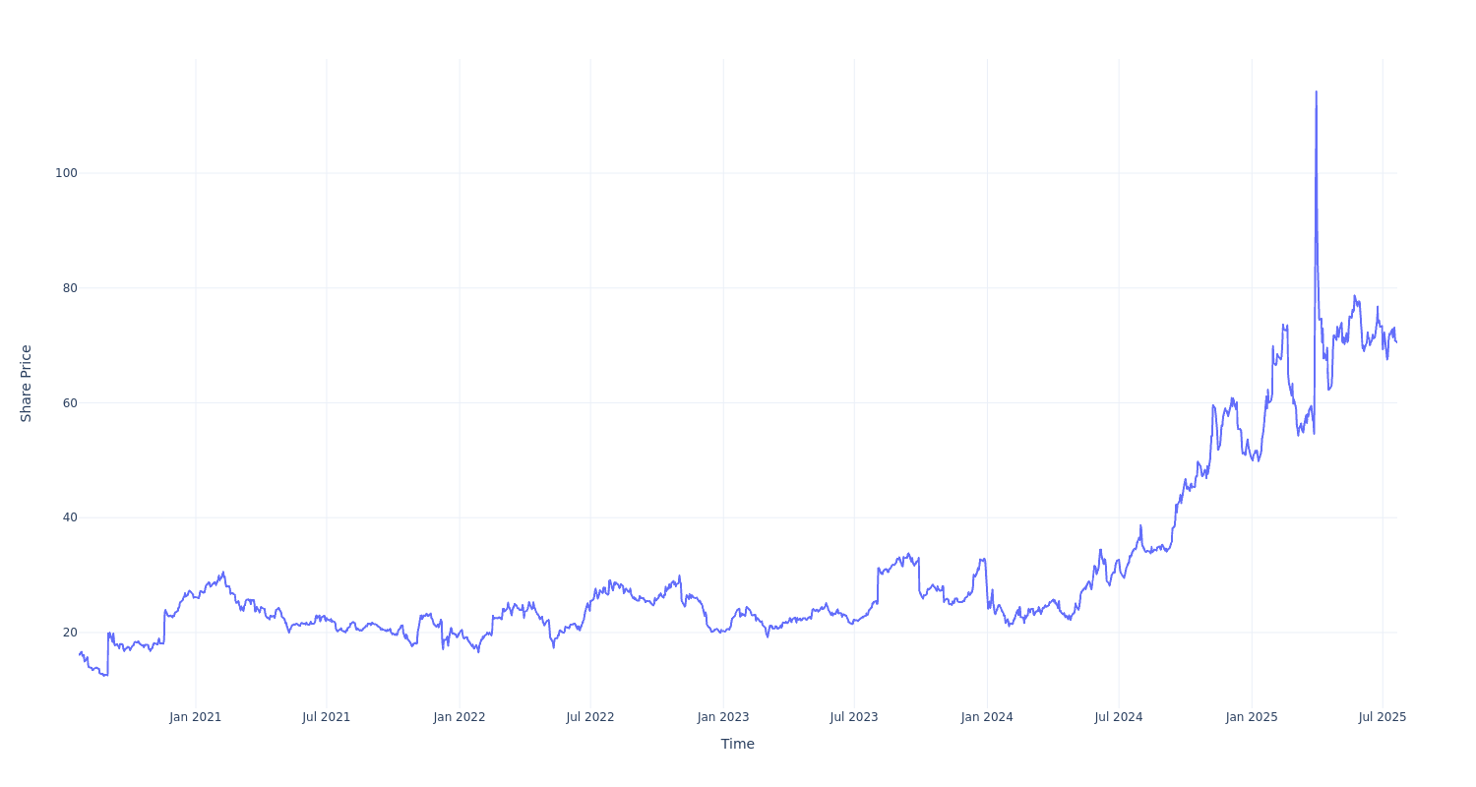Click the Jul 2021 x-axis label
The width and height of the screenshot is (1476, 787).
327,717
